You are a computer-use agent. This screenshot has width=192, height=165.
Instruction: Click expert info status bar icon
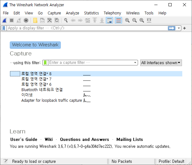tap(6, 161)
